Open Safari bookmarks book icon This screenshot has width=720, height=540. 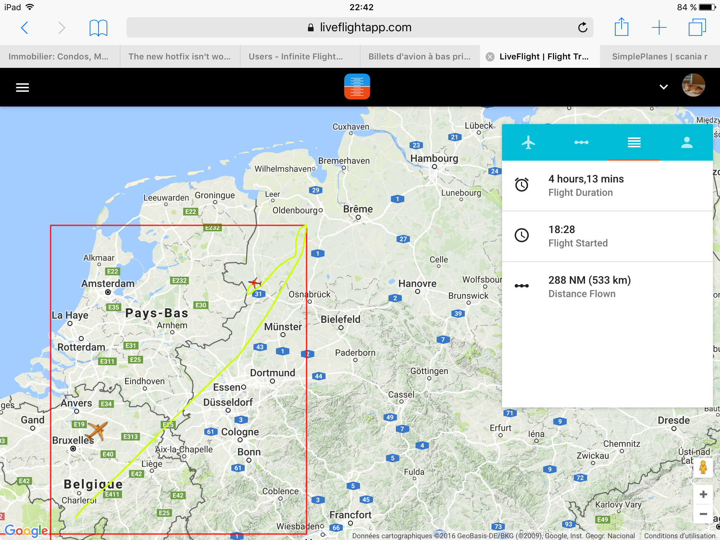98,27
